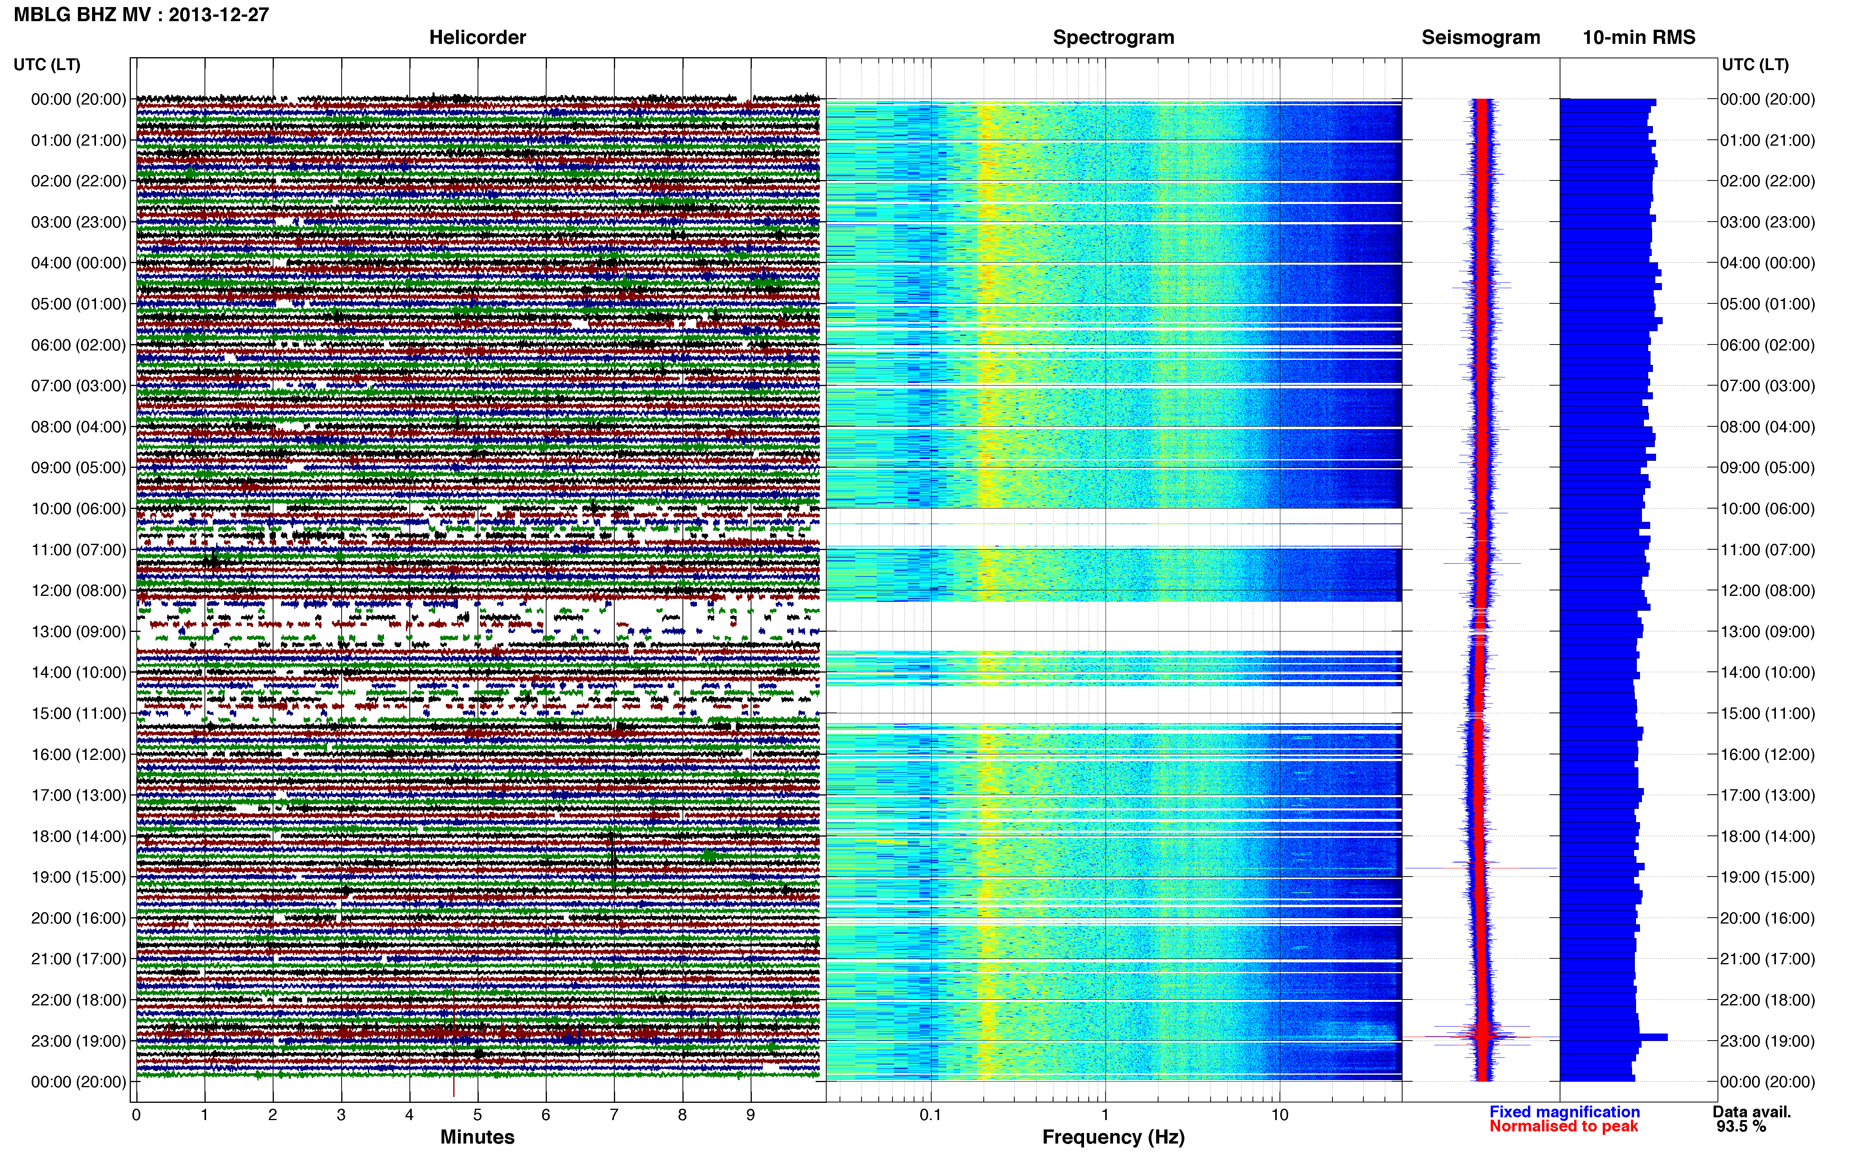Click the 'Frequency (Hz)' axis title
This screenshot has height=1160, width=1857.
pos(1113,1137)
